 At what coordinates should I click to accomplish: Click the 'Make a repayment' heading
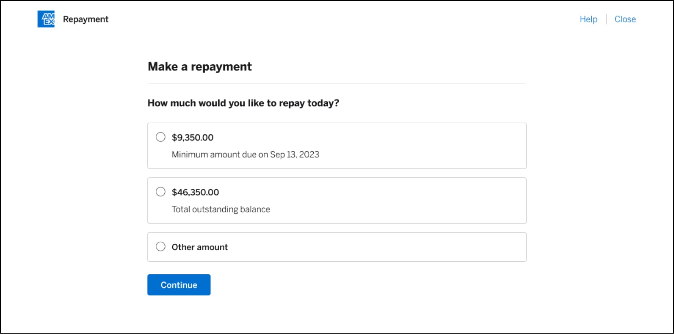tap(200, 66)
